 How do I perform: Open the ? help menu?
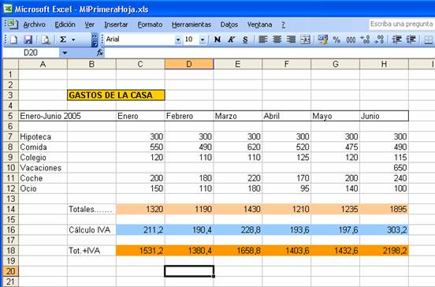(283, 24)
